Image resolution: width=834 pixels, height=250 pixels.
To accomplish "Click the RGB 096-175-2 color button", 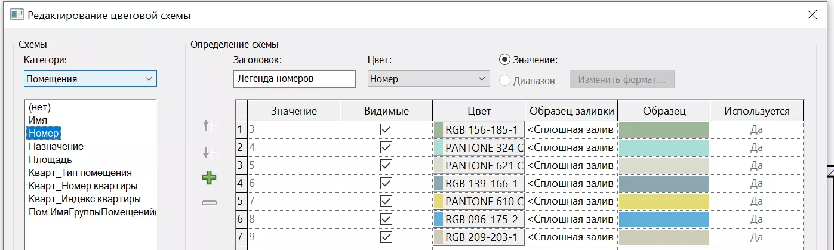I will [x=478, y=219].
